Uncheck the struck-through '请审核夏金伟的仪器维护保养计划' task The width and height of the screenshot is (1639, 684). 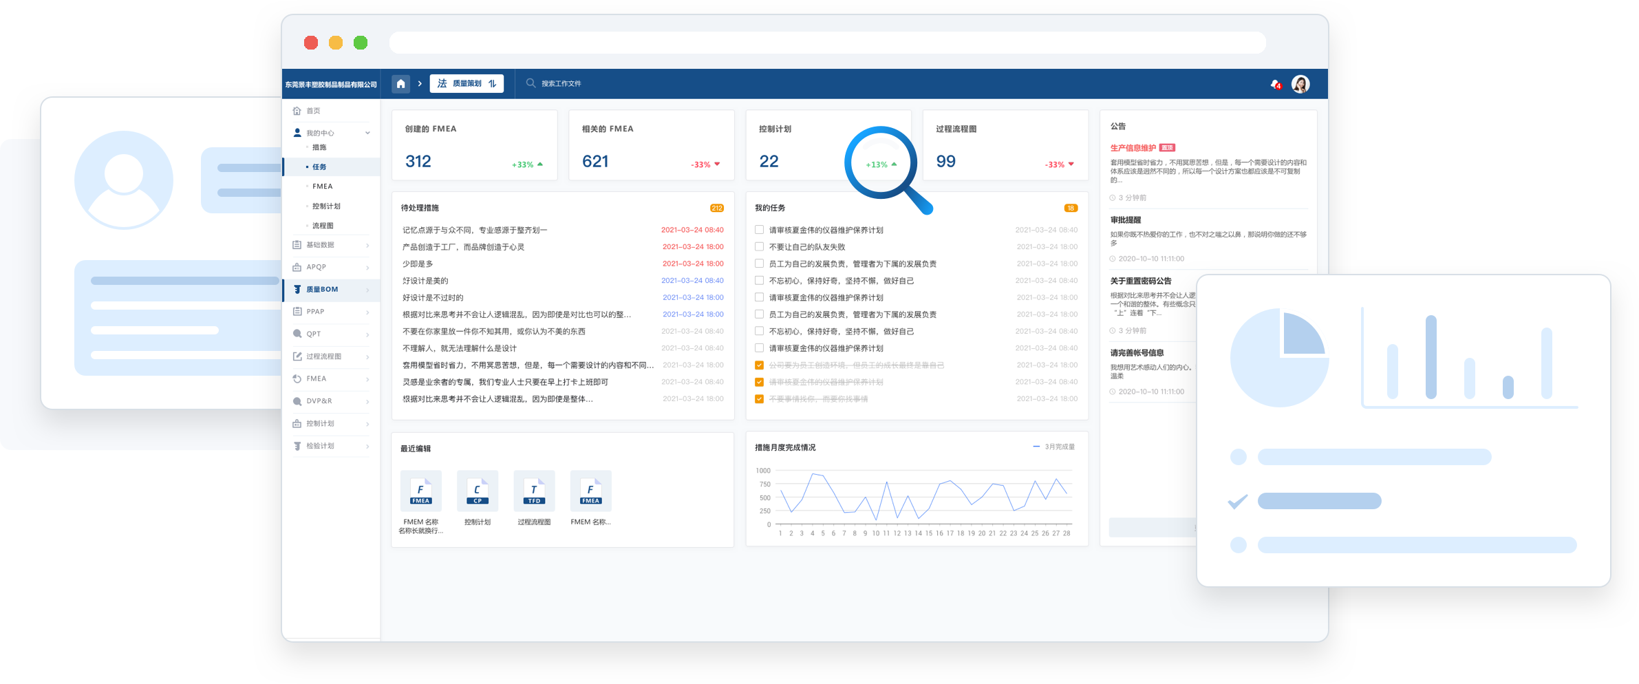point(759,382)
